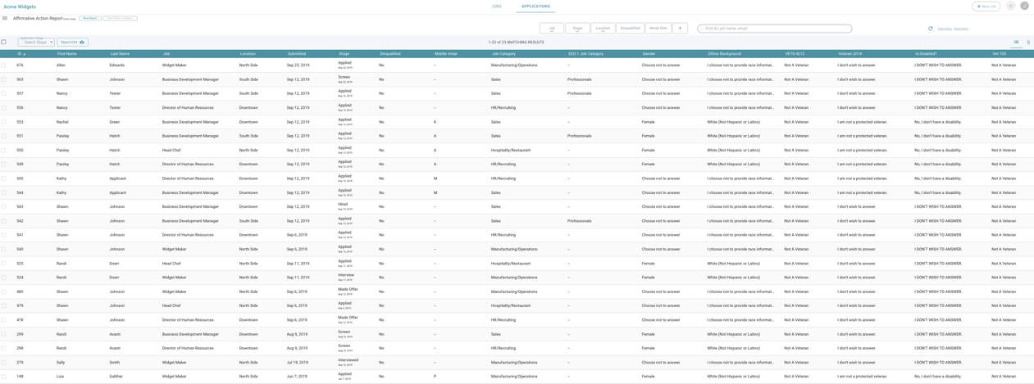Select the Applications tab
The height and width of the screenshot is (384, 1034).
click(535, 6)
